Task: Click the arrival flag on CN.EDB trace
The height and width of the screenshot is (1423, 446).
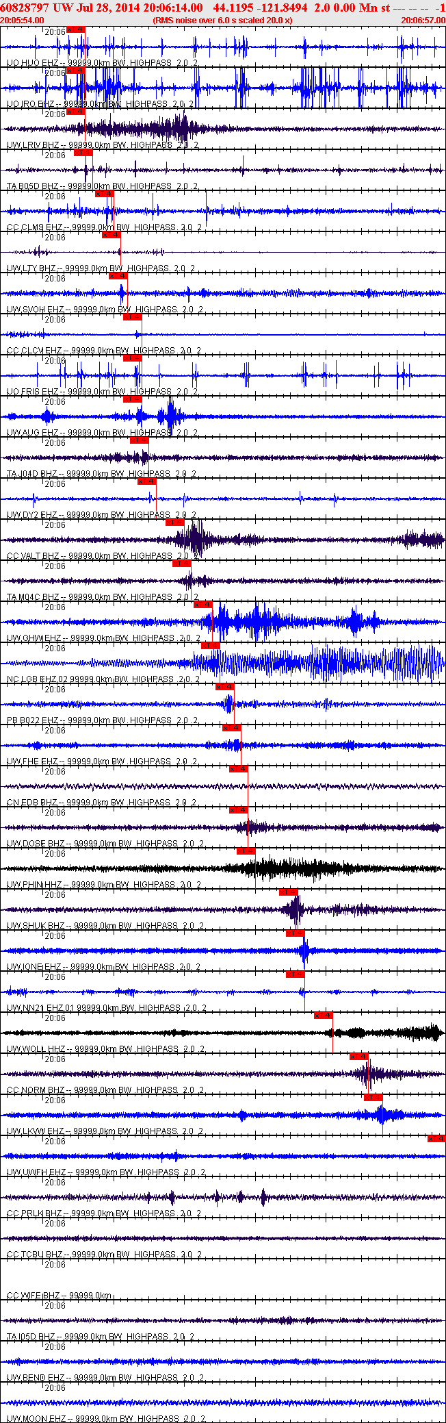Action: tap(239, 769)
